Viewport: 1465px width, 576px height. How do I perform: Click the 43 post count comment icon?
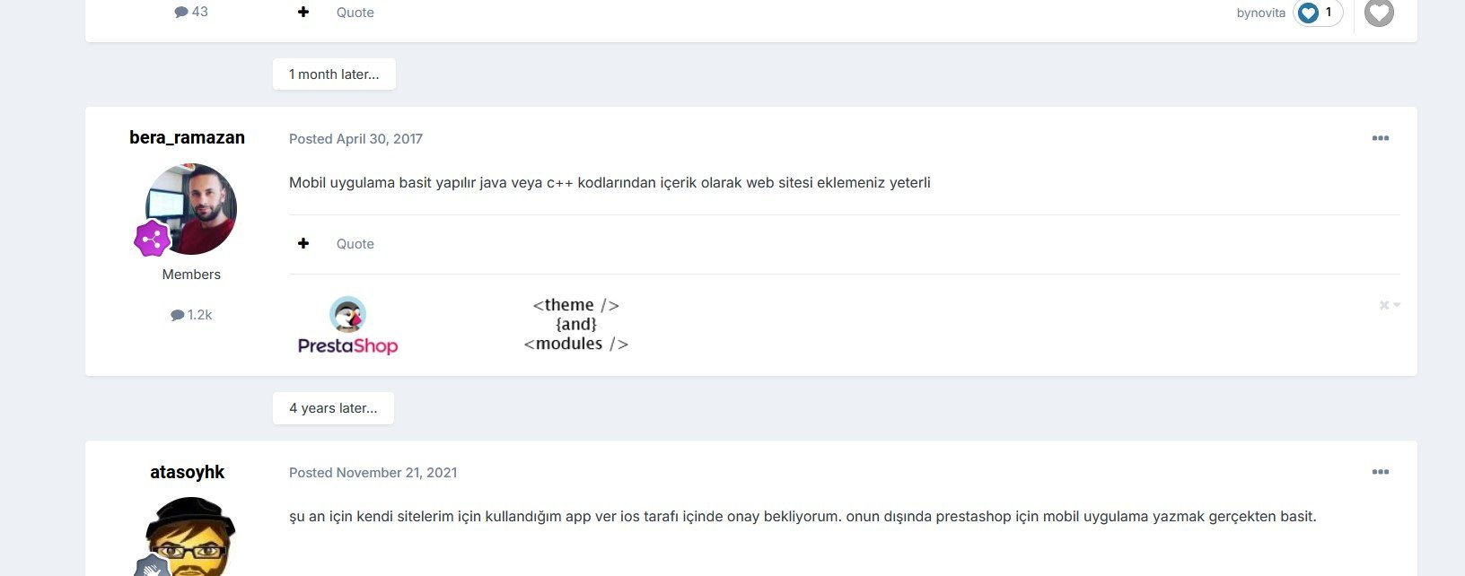[x=181, y=12]
